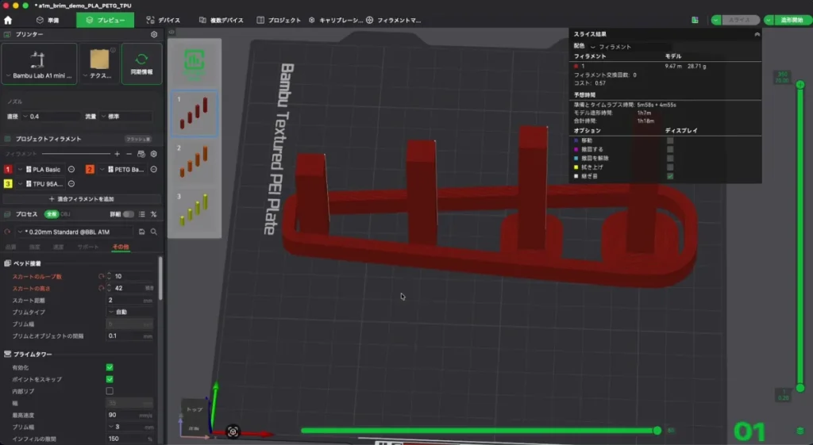The image size is (813, 445).
Task: Click the layers icon at bottom right
Action: [x=800, y=431]
